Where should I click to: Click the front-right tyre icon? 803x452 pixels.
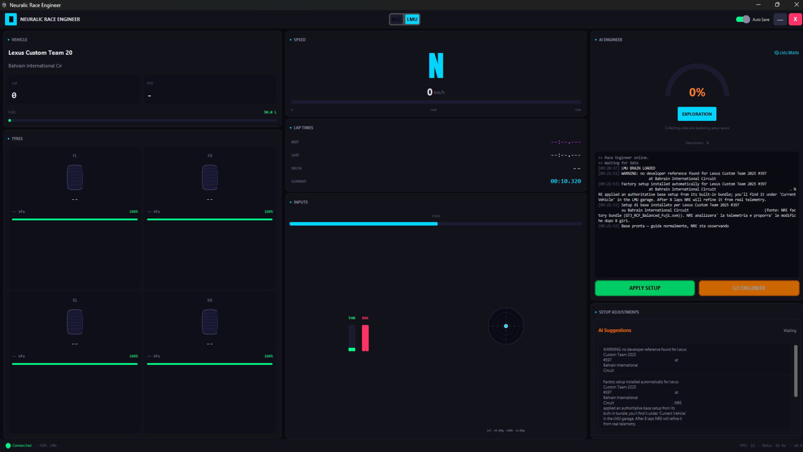coord(210,177)
